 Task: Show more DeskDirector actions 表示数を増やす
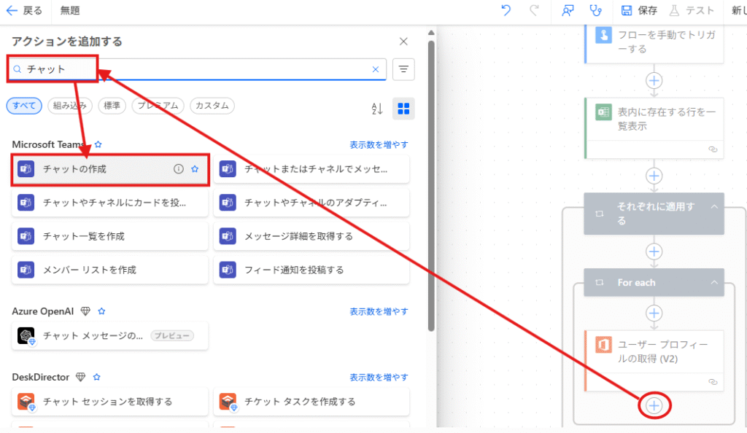[x=379, y=378]
